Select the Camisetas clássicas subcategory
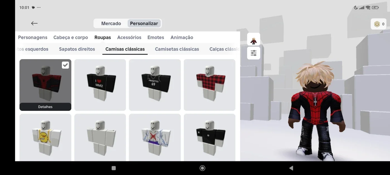Image resolution: width=390 pixels, height=175 pixels. (x=177, y=49)
